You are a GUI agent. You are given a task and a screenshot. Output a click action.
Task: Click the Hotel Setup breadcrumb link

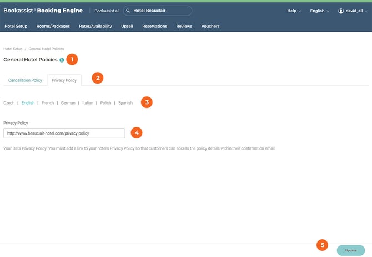coord(14,49)
